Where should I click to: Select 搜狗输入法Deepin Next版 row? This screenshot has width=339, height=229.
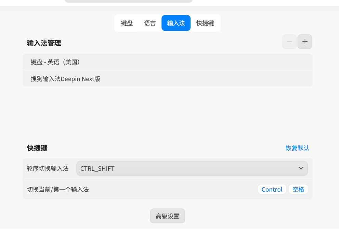point(168,78)
